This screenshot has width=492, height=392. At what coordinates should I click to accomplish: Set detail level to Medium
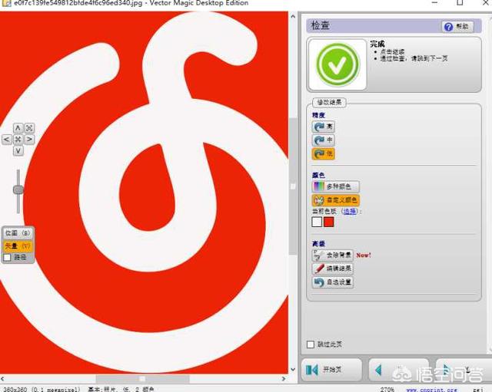point(323,140)
